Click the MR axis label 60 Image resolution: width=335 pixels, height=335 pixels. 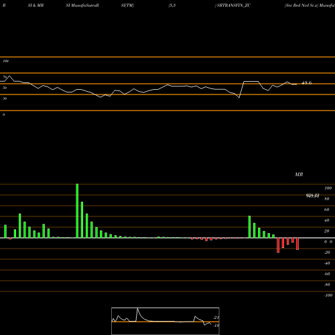[327, 210]
